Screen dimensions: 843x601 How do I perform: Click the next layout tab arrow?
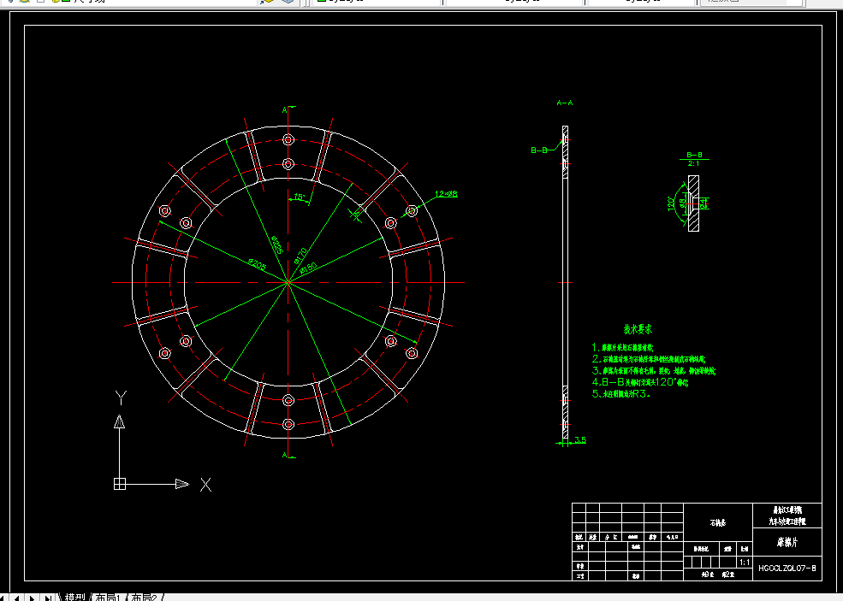pyautogui.click(x=33, y=598)
